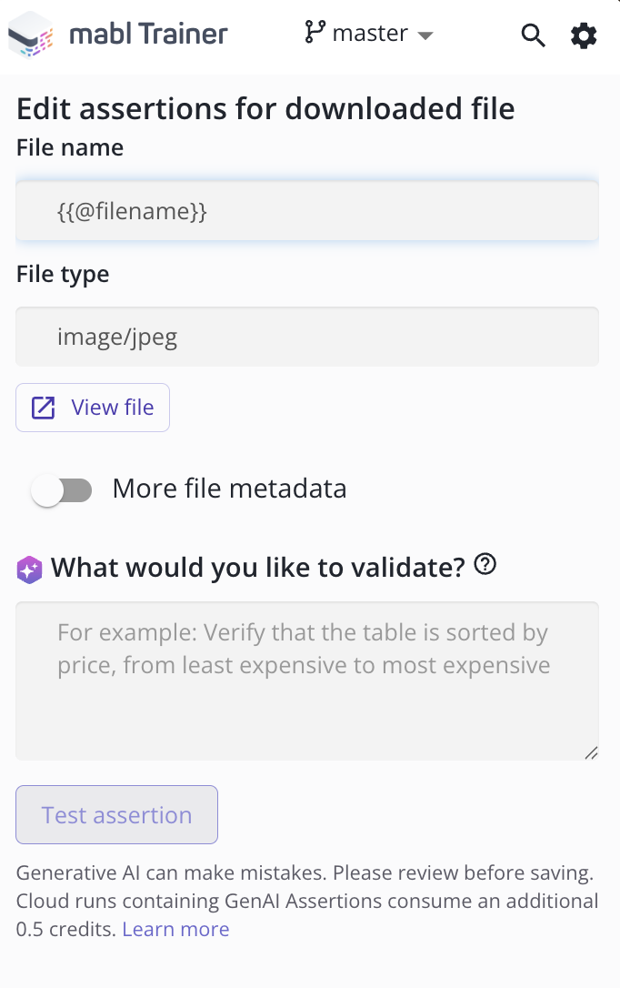Screen dimensions: 620x988
Task: Click the validation text area resize handle
Action: tap(591, 752)
